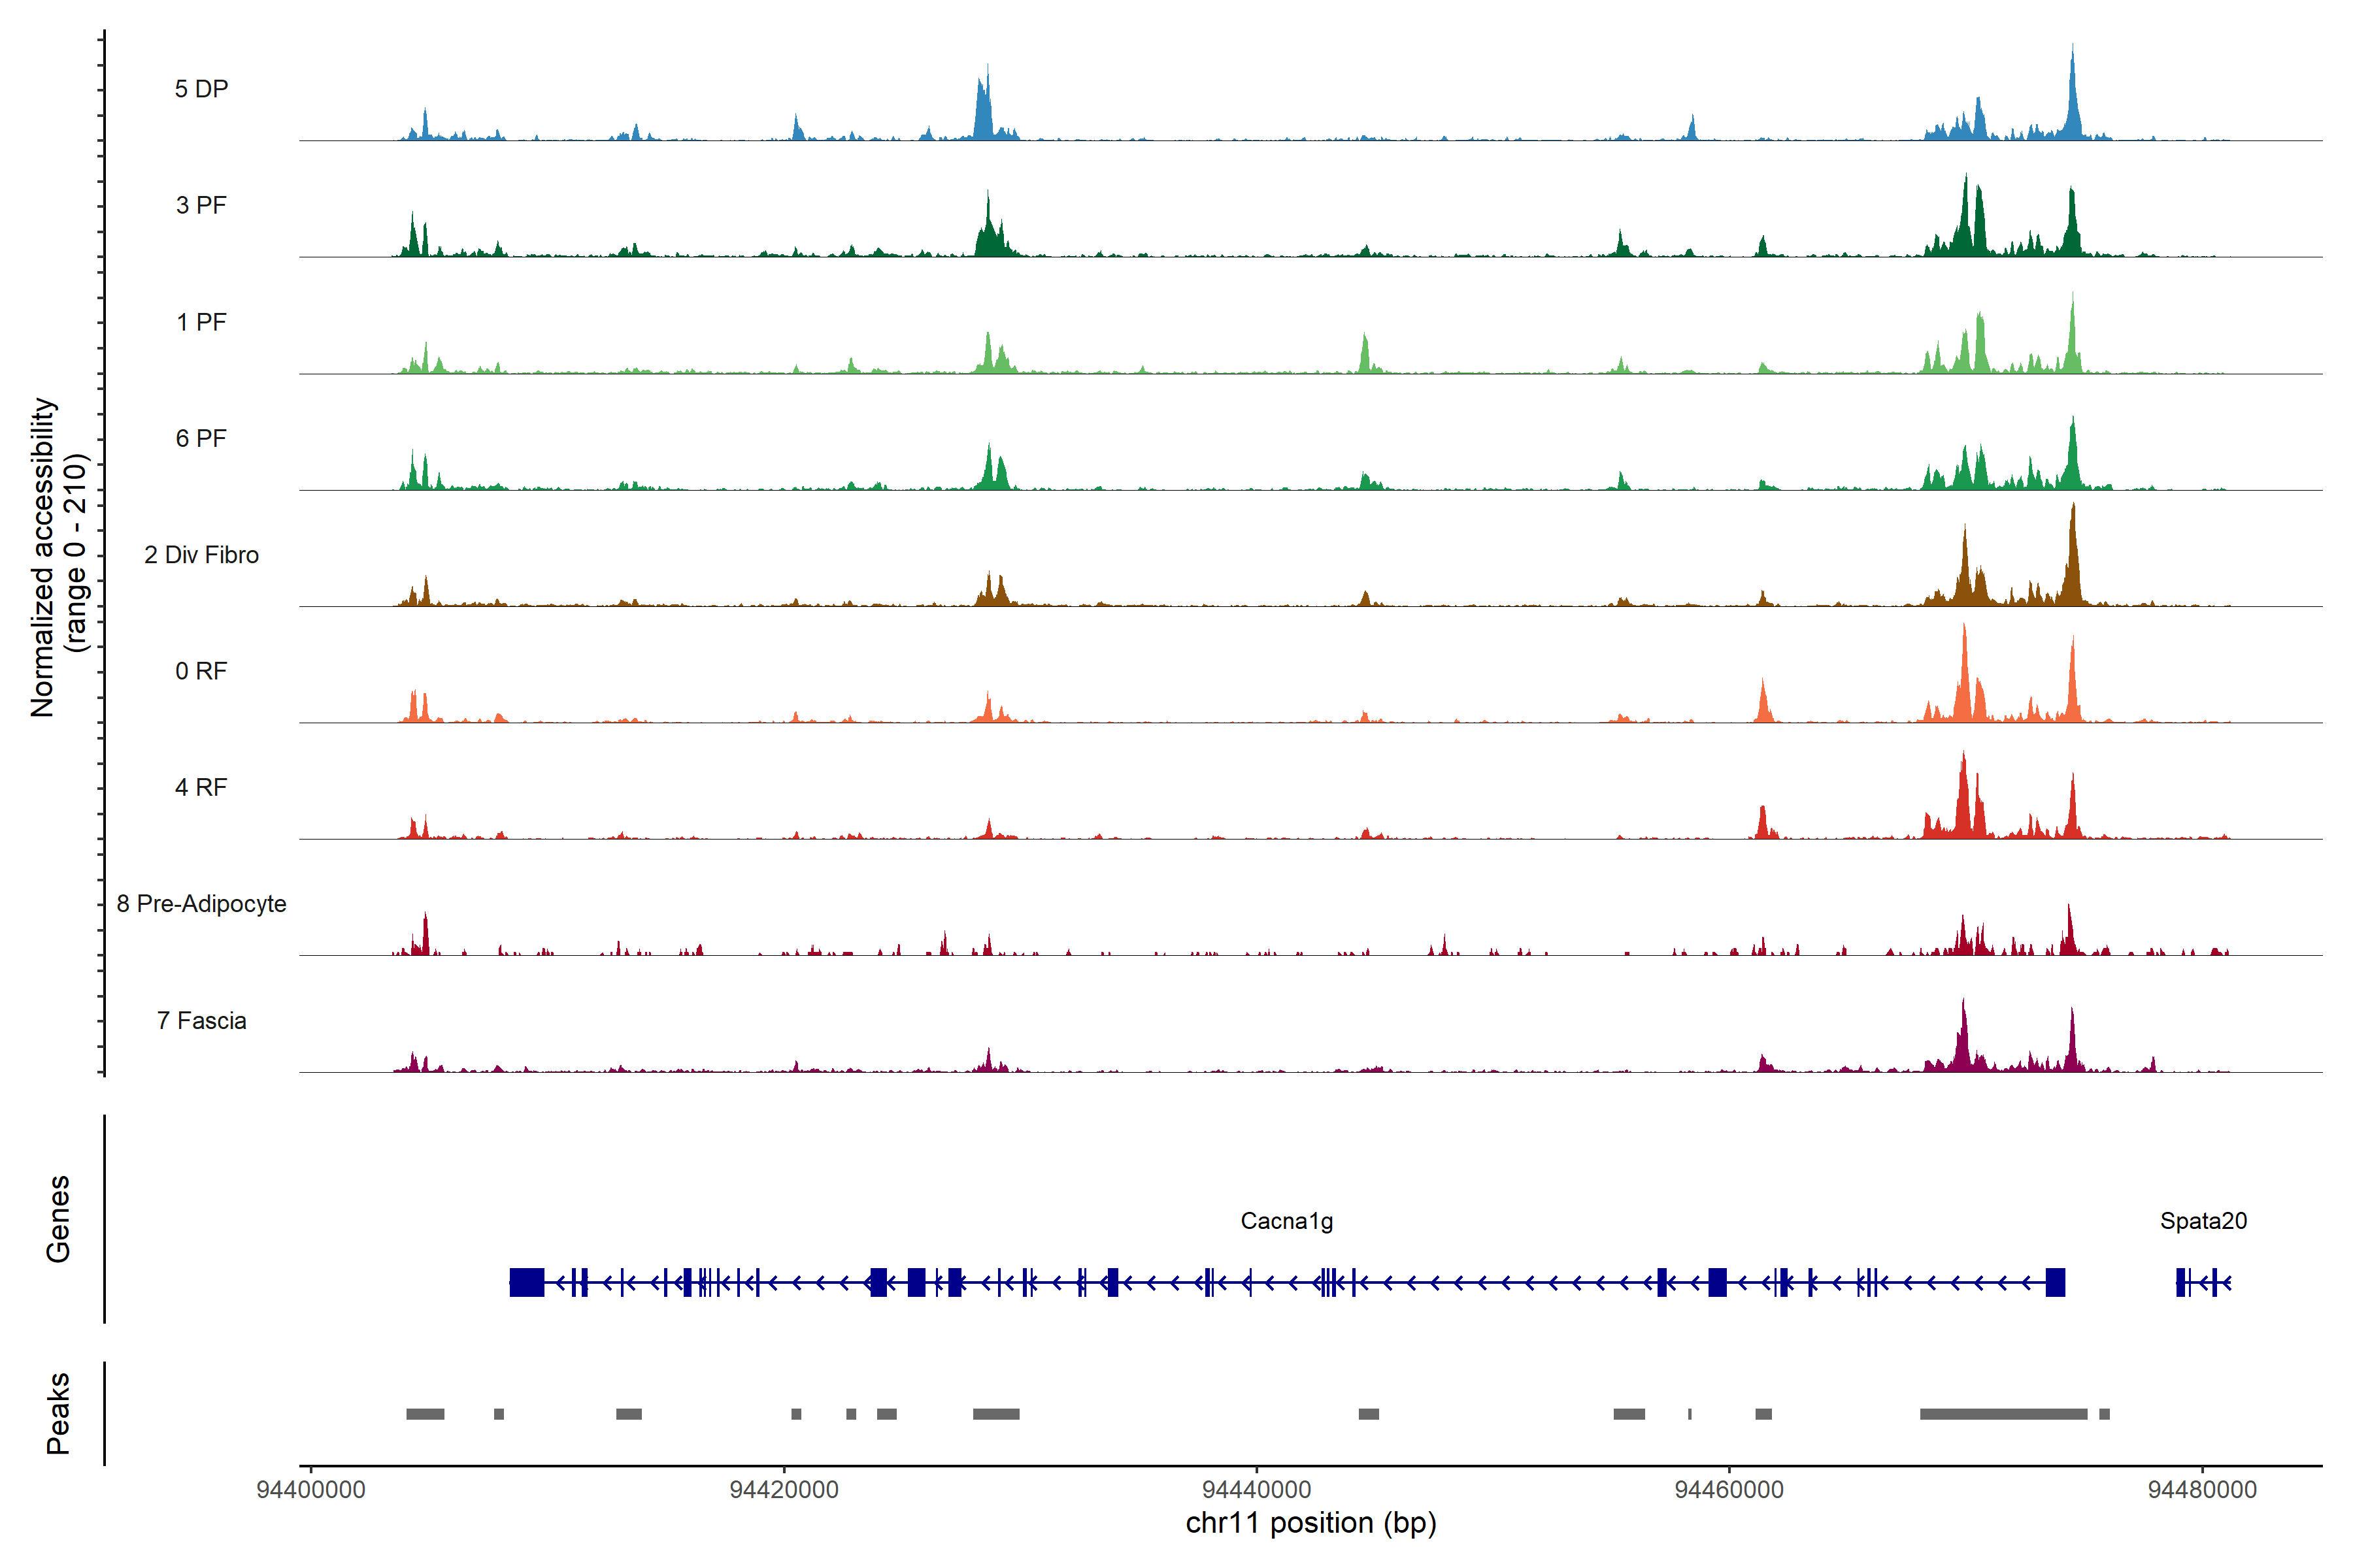Click the 94440000 axis tick label
The image size is (2353, 1568).
(1256, 1490)
